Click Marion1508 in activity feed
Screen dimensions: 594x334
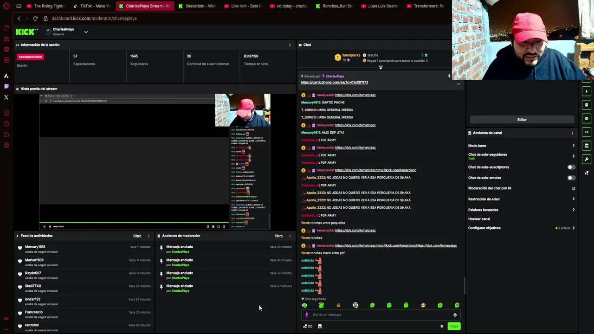click(x=34, y=260)
